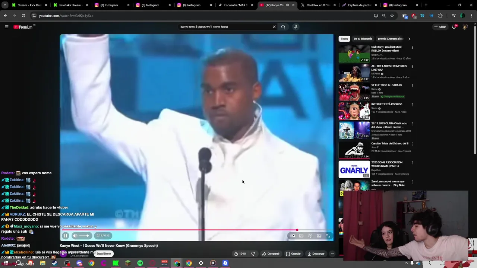Open YouTube notifications bell
This screenshot has height=268, width=477.
point(454,27)
